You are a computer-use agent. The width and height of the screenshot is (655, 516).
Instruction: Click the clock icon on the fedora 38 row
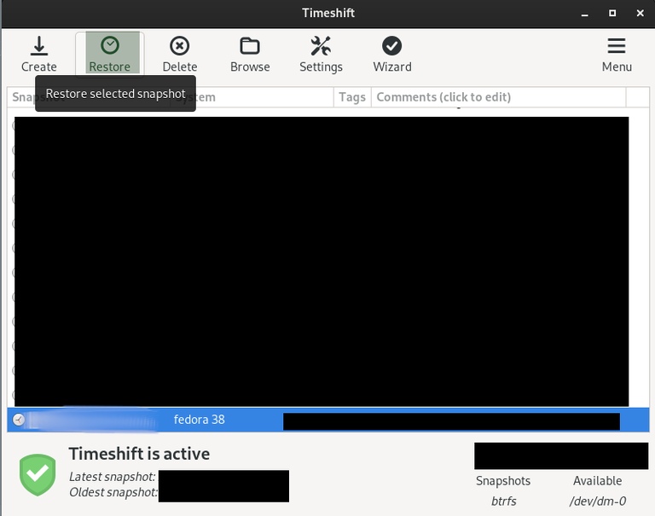click(x=19, y=420)
